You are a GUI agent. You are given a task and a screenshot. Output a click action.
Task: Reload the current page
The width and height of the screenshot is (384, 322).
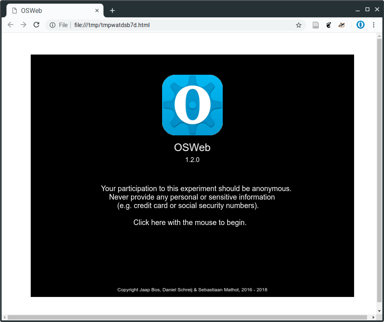36,25
